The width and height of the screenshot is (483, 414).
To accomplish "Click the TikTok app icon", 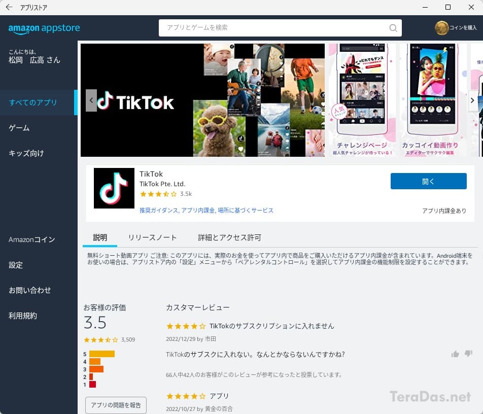I will coord(114,188).
